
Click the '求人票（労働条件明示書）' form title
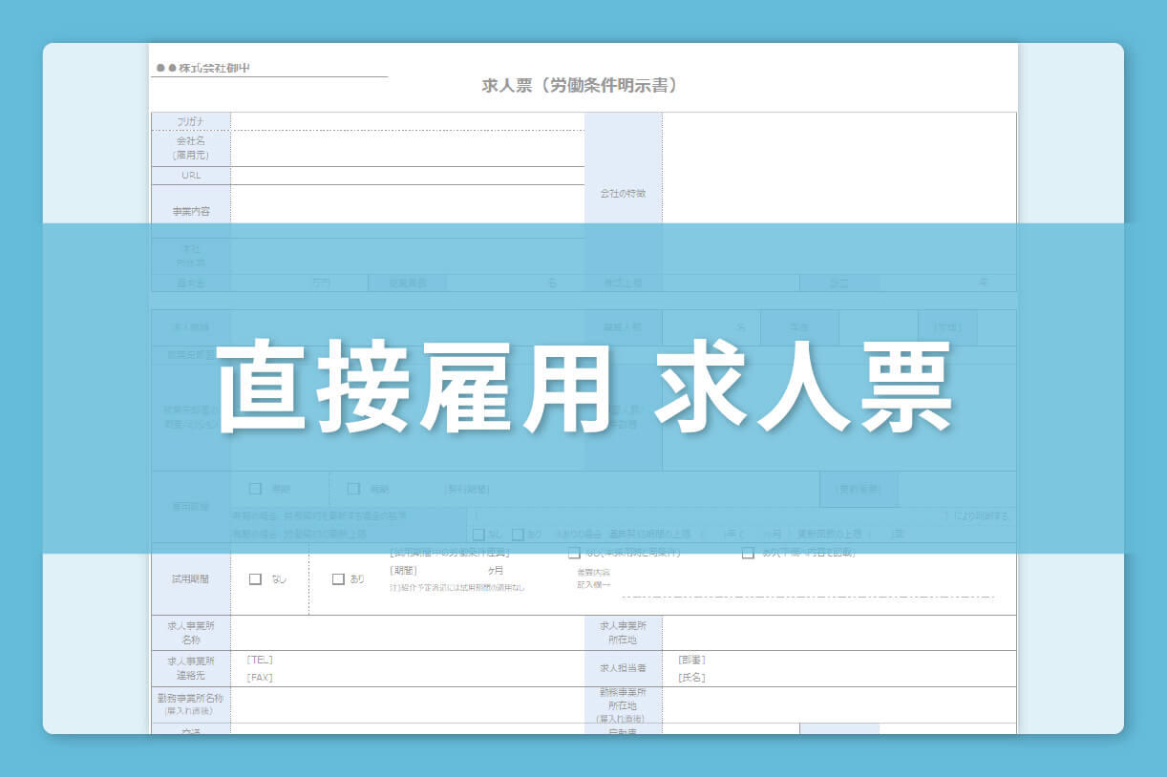(583, 86)
